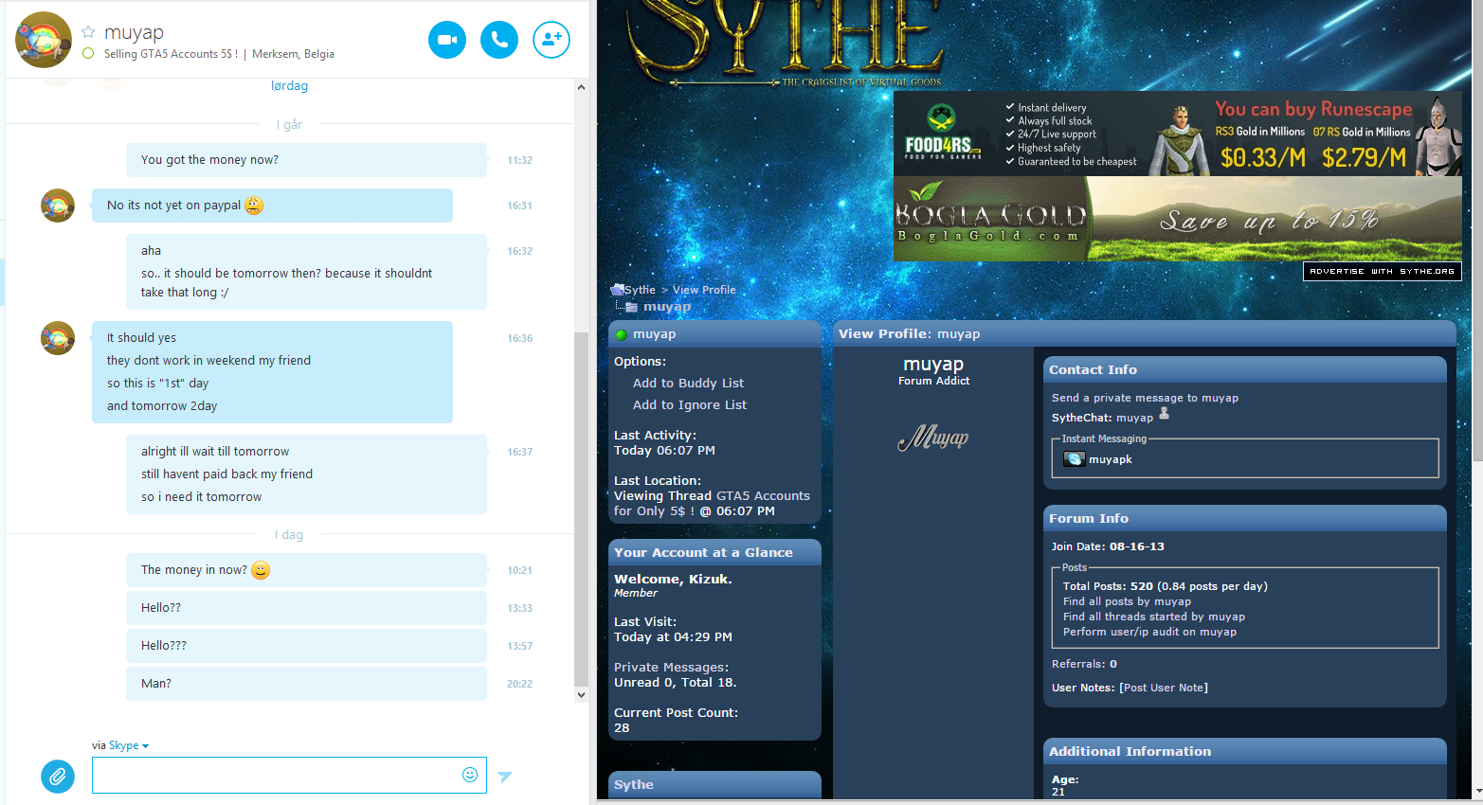
Task: Send a private message to muyap
Action: tap(1145, 398)
